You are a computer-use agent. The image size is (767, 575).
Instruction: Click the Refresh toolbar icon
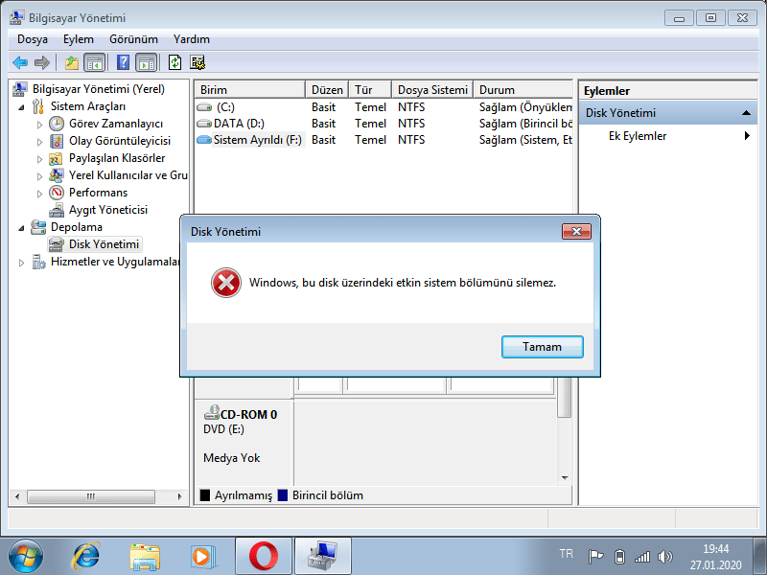(x=174, y=62)
